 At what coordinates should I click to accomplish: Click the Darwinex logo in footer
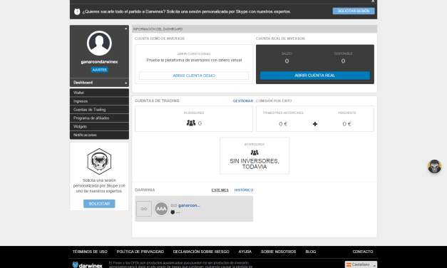tap(87, 265)
